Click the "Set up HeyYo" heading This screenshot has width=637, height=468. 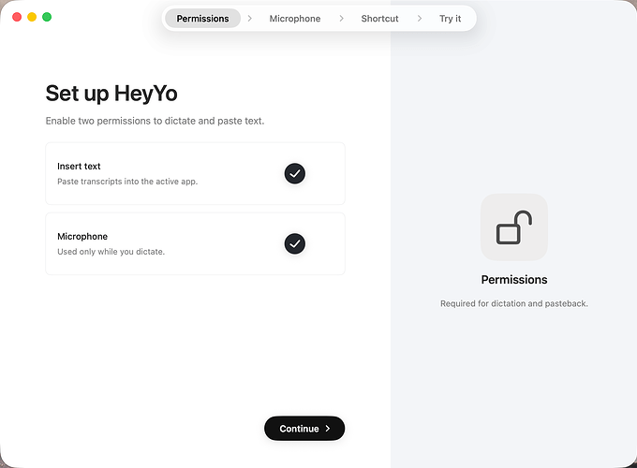click(111, 94)
